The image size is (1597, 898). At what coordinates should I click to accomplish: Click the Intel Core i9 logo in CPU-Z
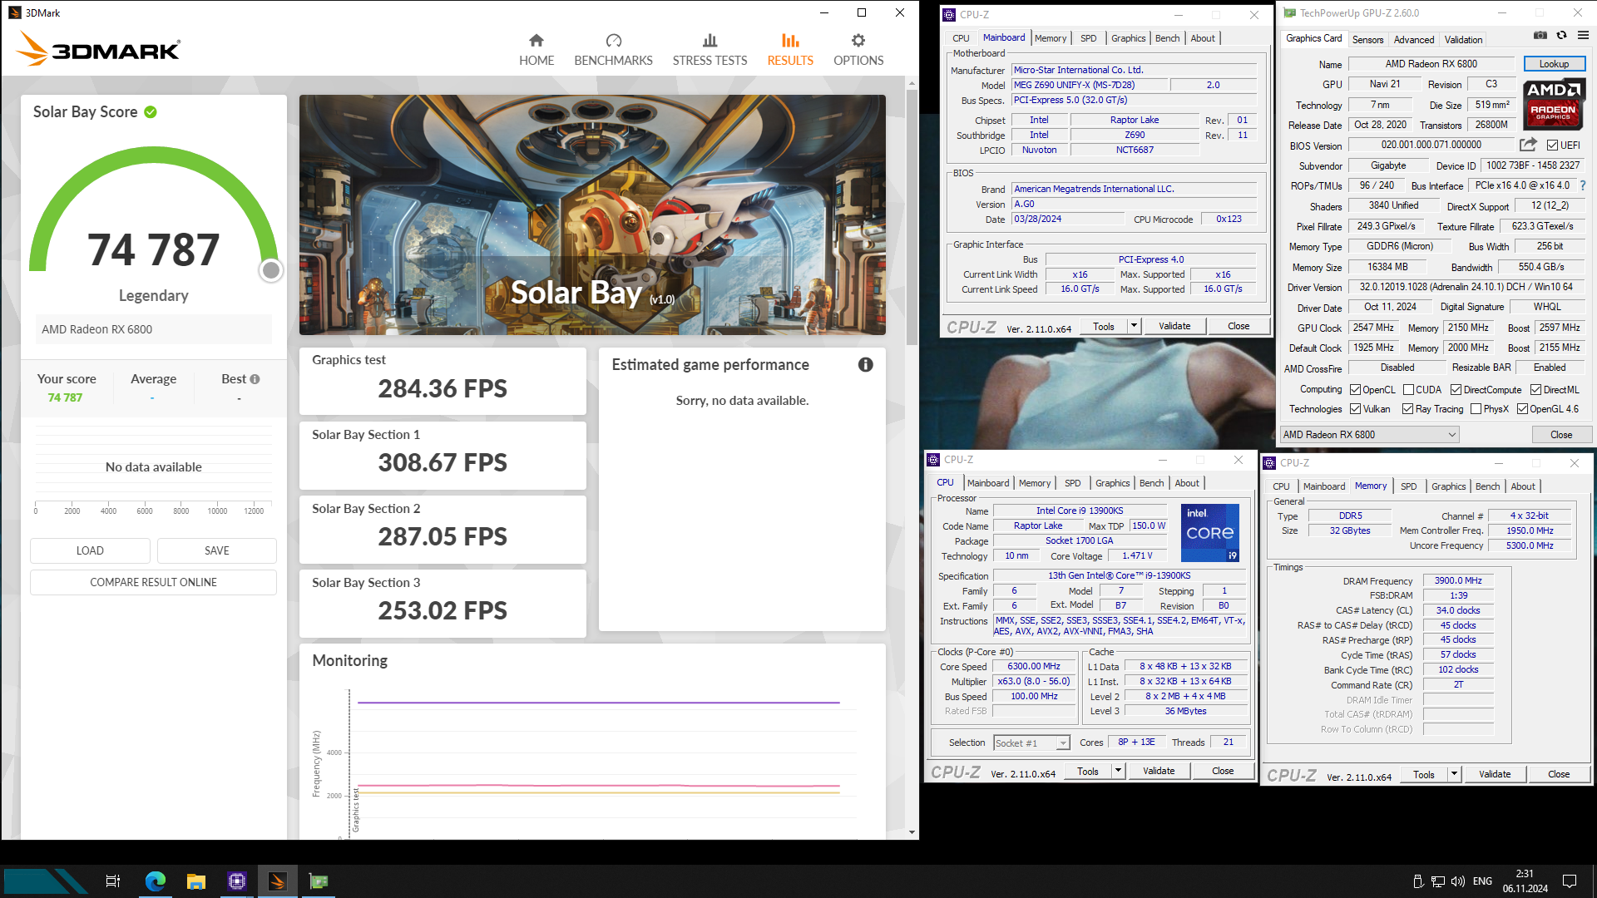1210,532
